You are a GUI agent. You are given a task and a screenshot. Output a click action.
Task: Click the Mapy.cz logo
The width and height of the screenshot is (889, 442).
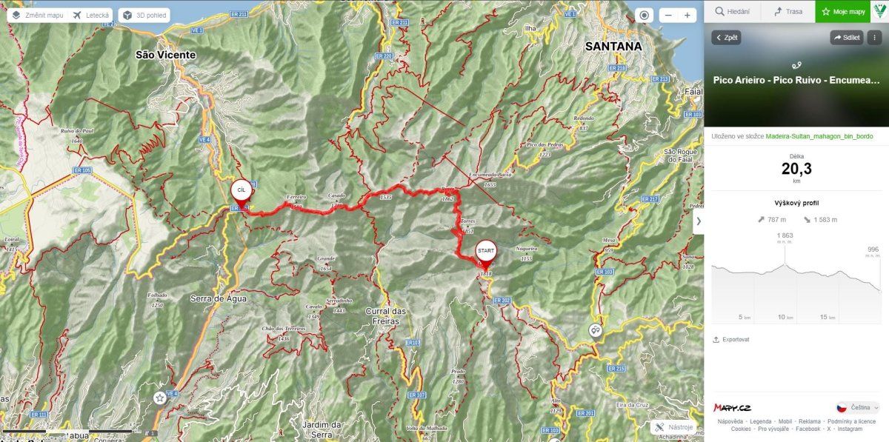(732, 408)
